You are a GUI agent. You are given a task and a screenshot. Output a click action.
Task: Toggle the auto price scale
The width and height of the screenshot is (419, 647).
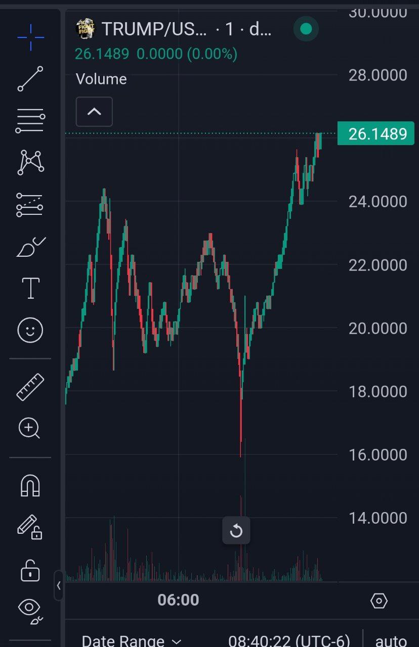click(391, 641)
